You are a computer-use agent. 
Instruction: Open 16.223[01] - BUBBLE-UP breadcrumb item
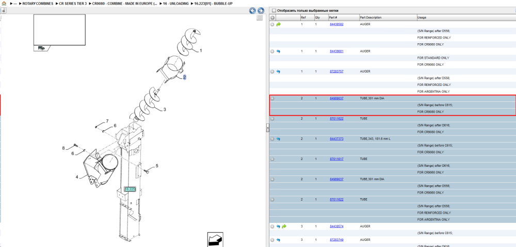(214, 3)
